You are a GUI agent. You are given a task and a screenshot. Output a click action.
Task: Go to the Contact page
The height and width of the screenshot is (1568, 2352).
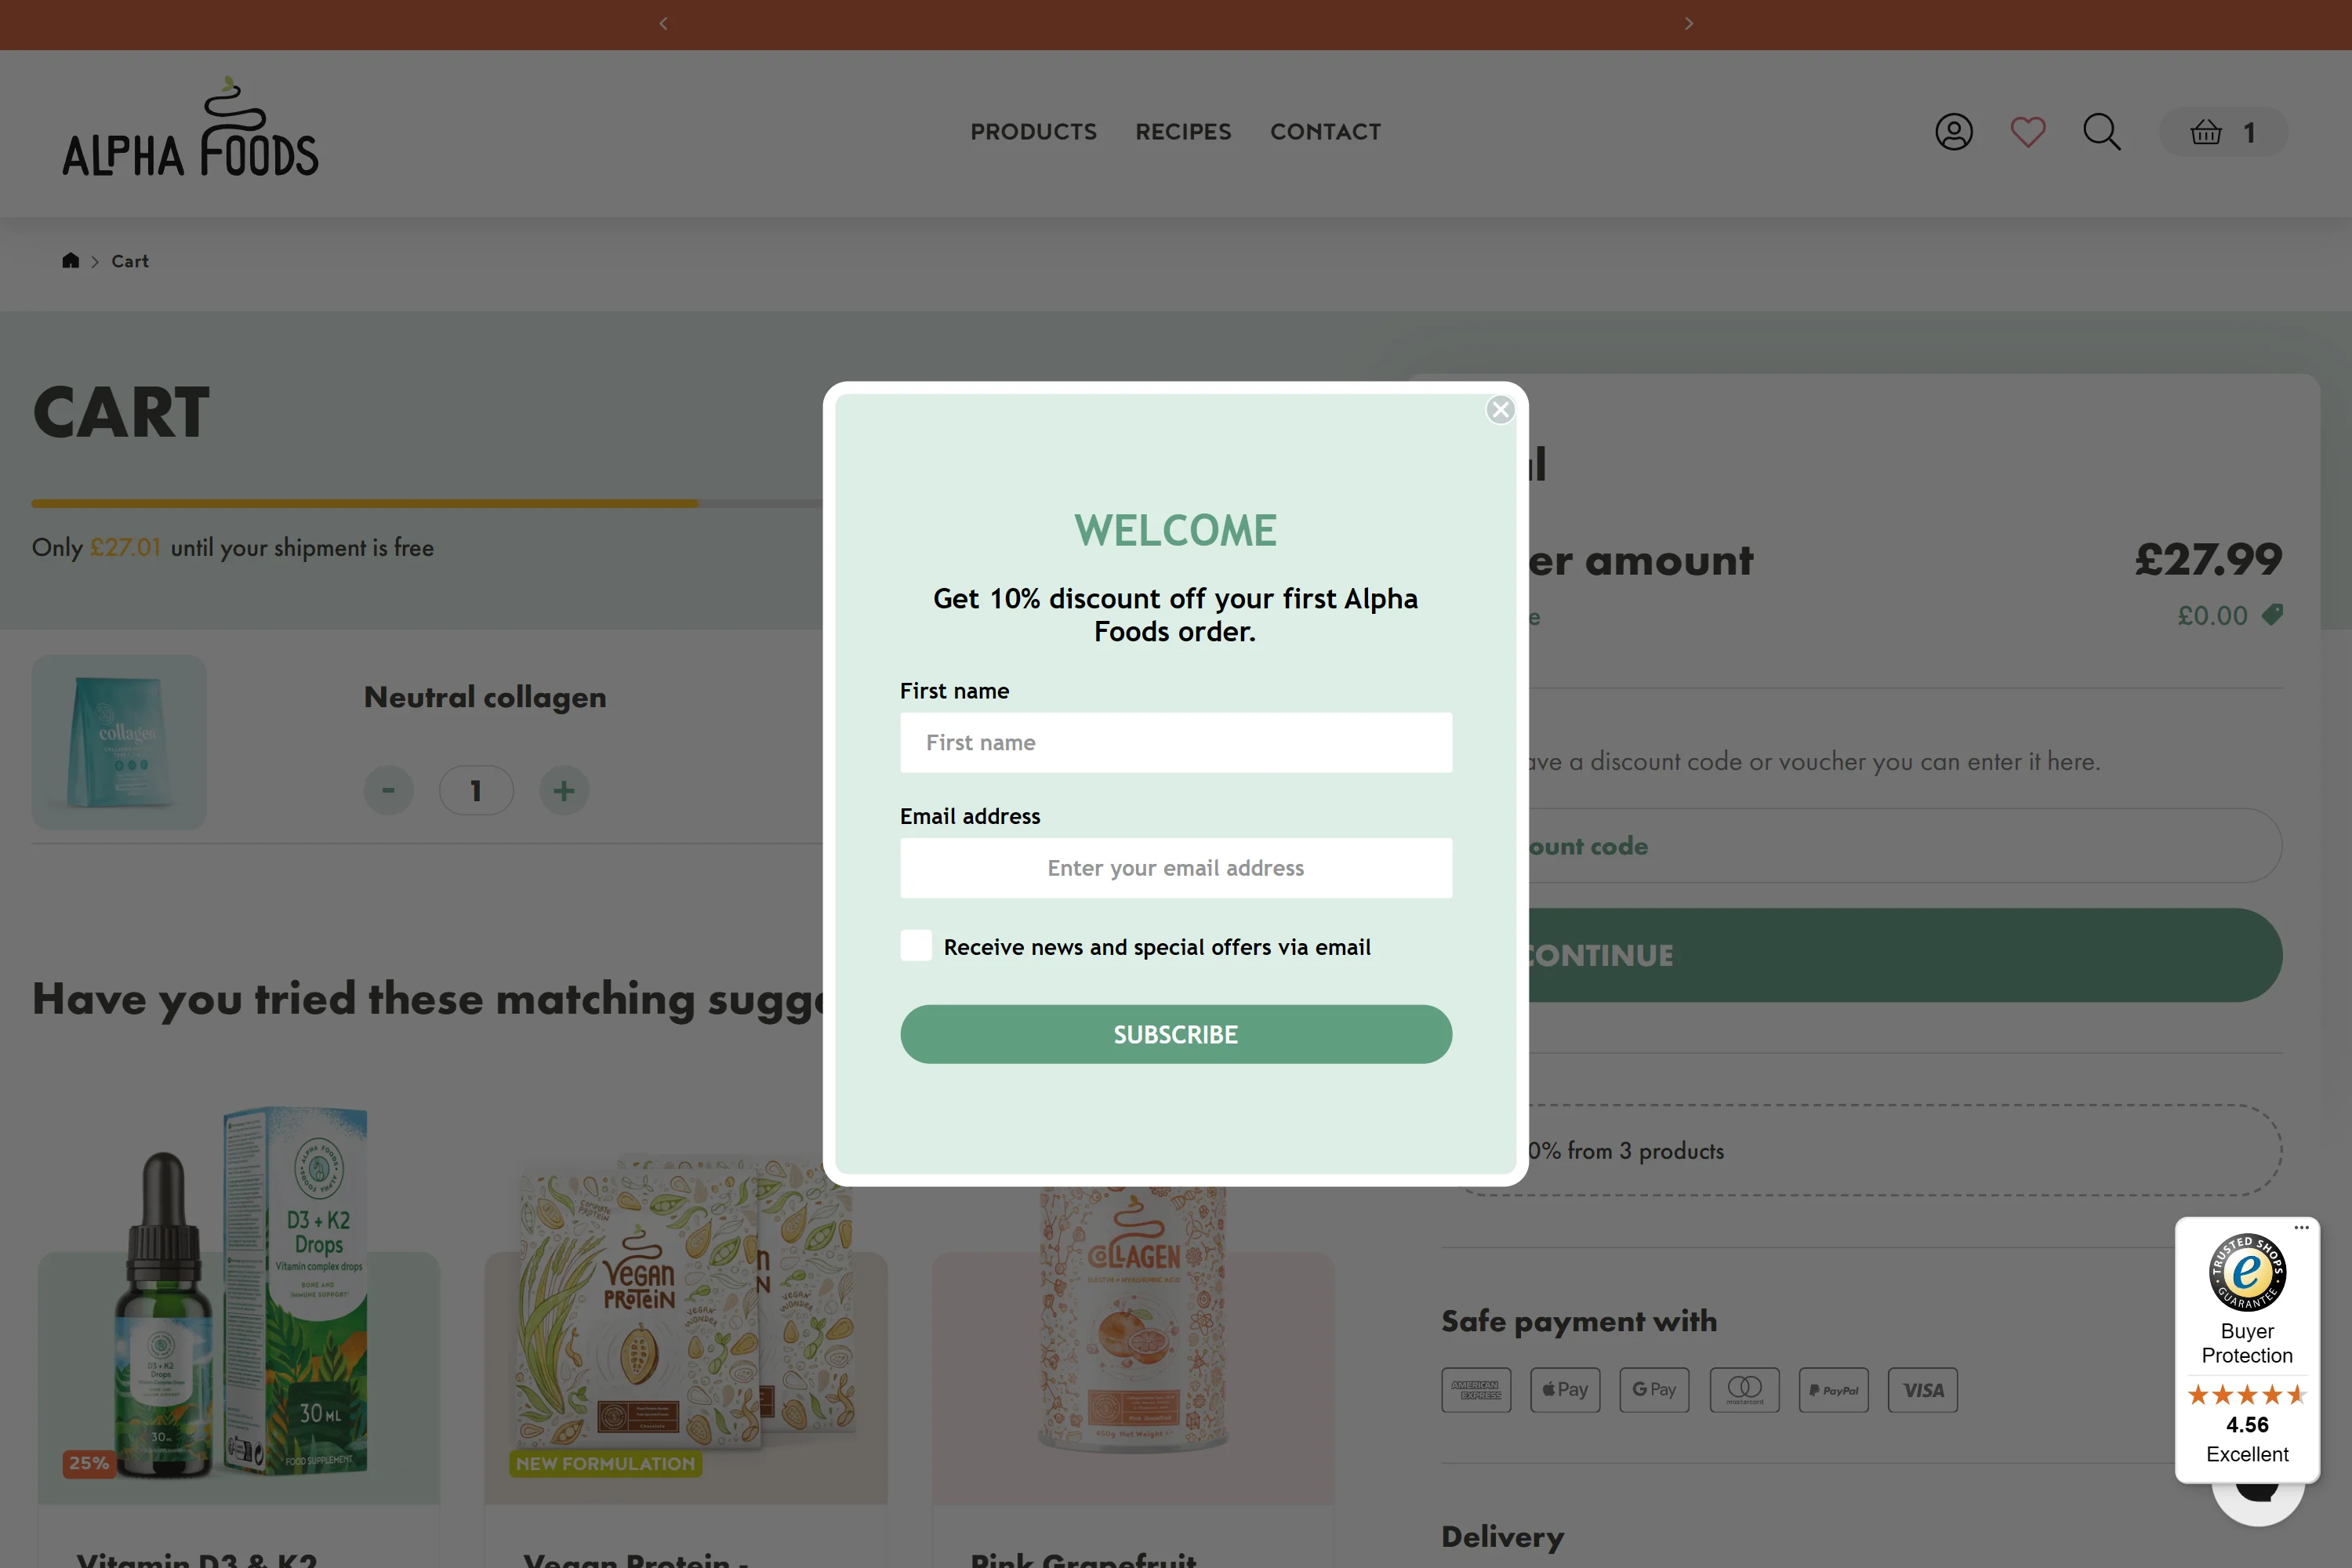[x=1325, y=132]
